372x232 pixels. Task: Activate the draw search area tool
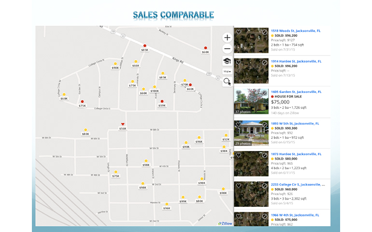(227, 82)
